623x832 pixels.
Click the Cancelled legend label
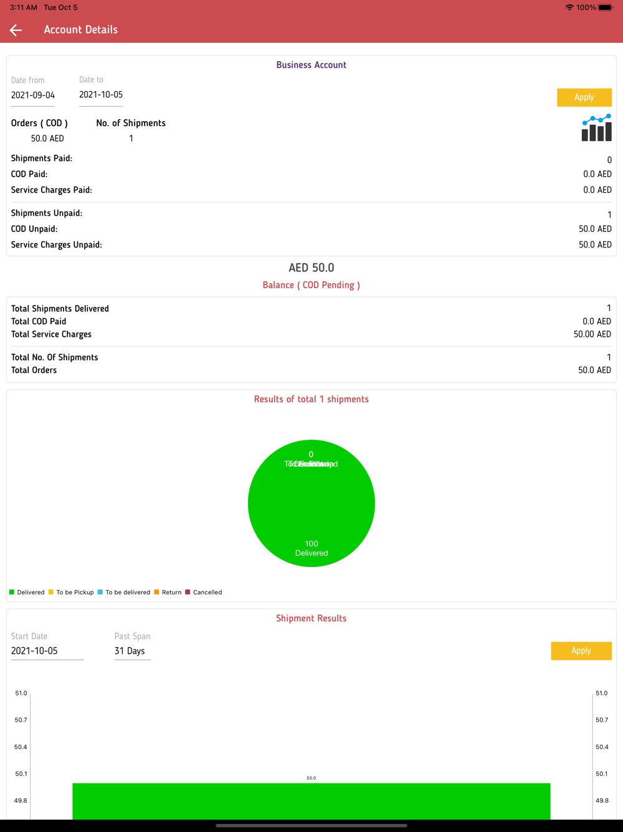[207, 593]
